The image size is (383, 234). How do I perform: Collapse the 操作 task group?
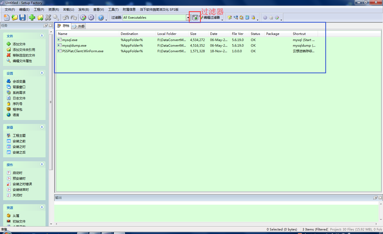tap(42, 164)
